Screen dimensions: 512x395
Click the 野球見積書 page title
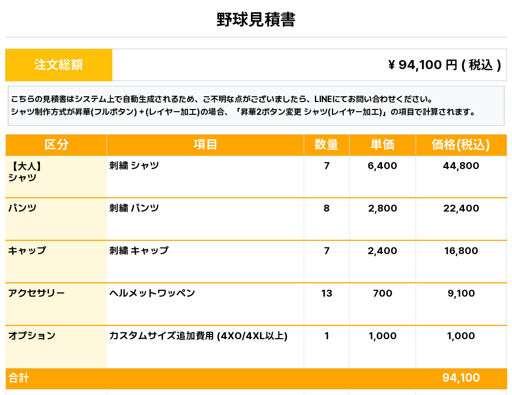(x=256, y=19)
